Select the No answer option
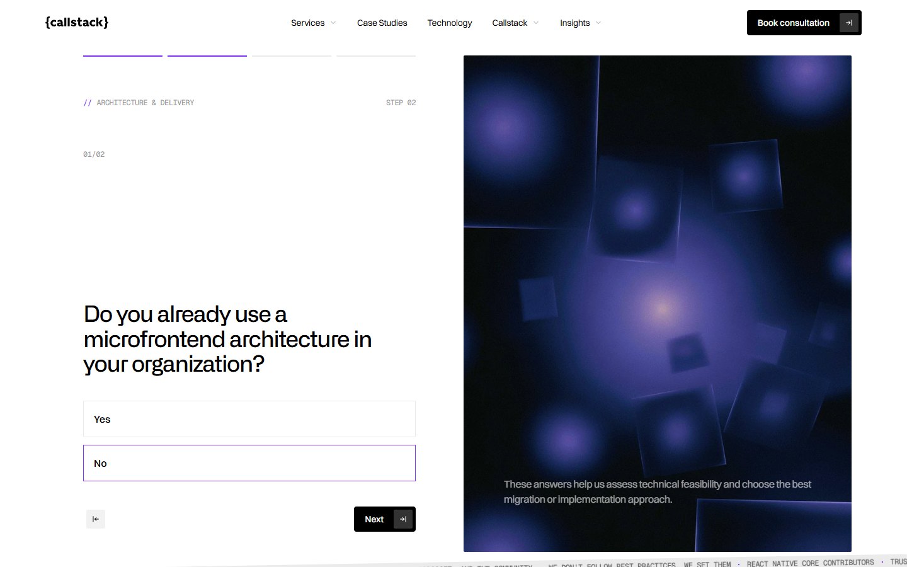The height and width of the screenshot is (567, 907). point(249,463)
